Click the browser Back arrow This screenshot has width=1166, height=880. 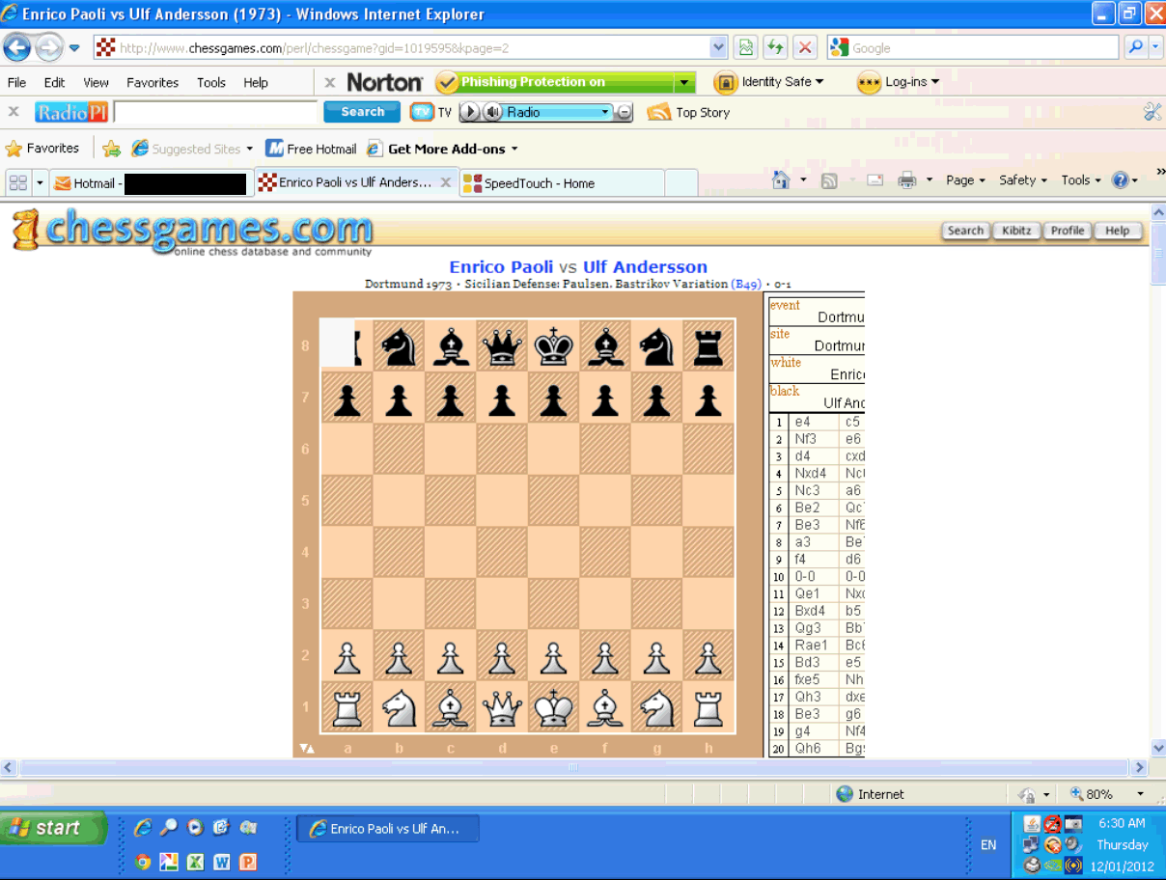(x=17, y=47)
